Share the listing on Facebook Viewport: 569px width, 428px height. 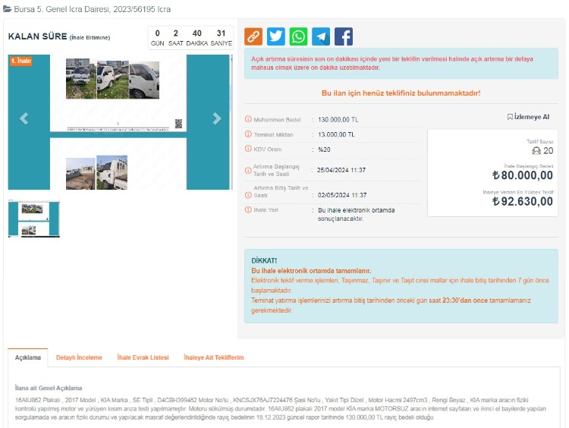[x=344, y=36]
